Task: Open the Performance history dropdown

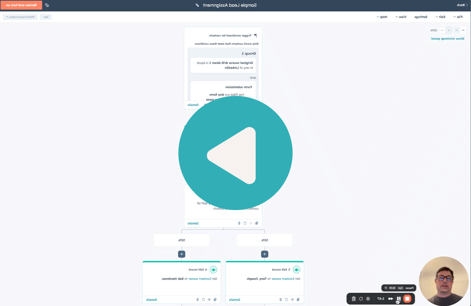Action: coord(20,17)
